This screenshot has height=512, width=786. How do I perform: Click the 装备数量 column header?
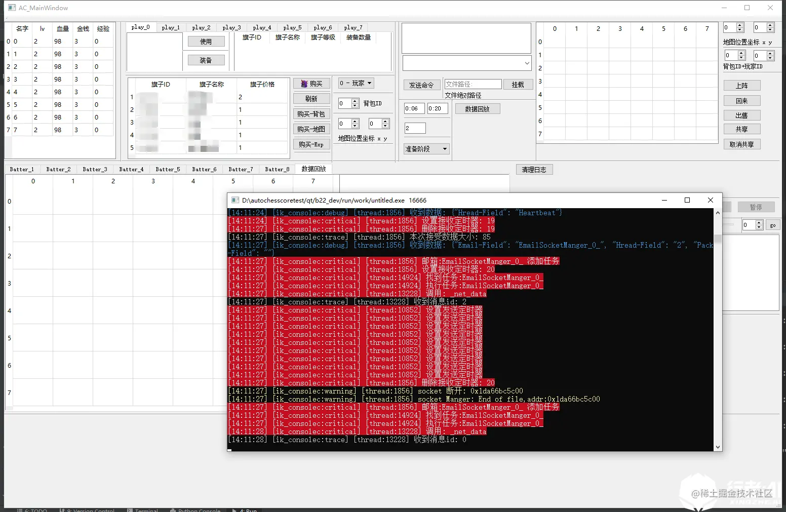359,37
